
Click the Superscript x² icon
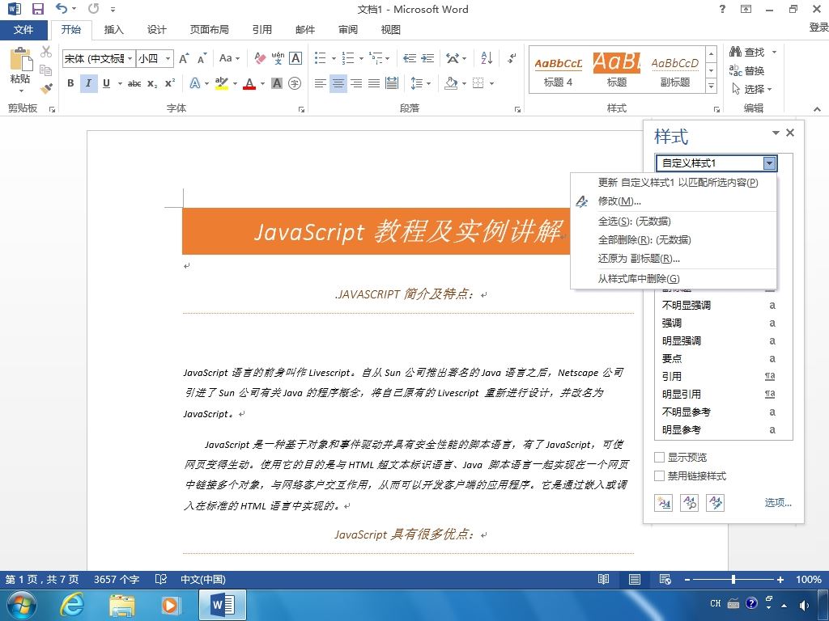pyautogui.click(x=170, y=83)
